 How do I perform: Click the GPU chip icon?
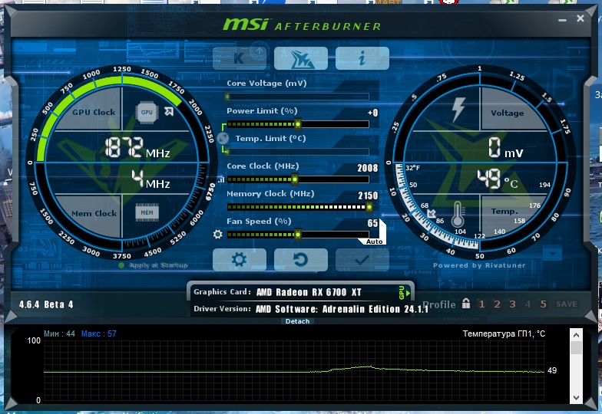click(147, 112)
